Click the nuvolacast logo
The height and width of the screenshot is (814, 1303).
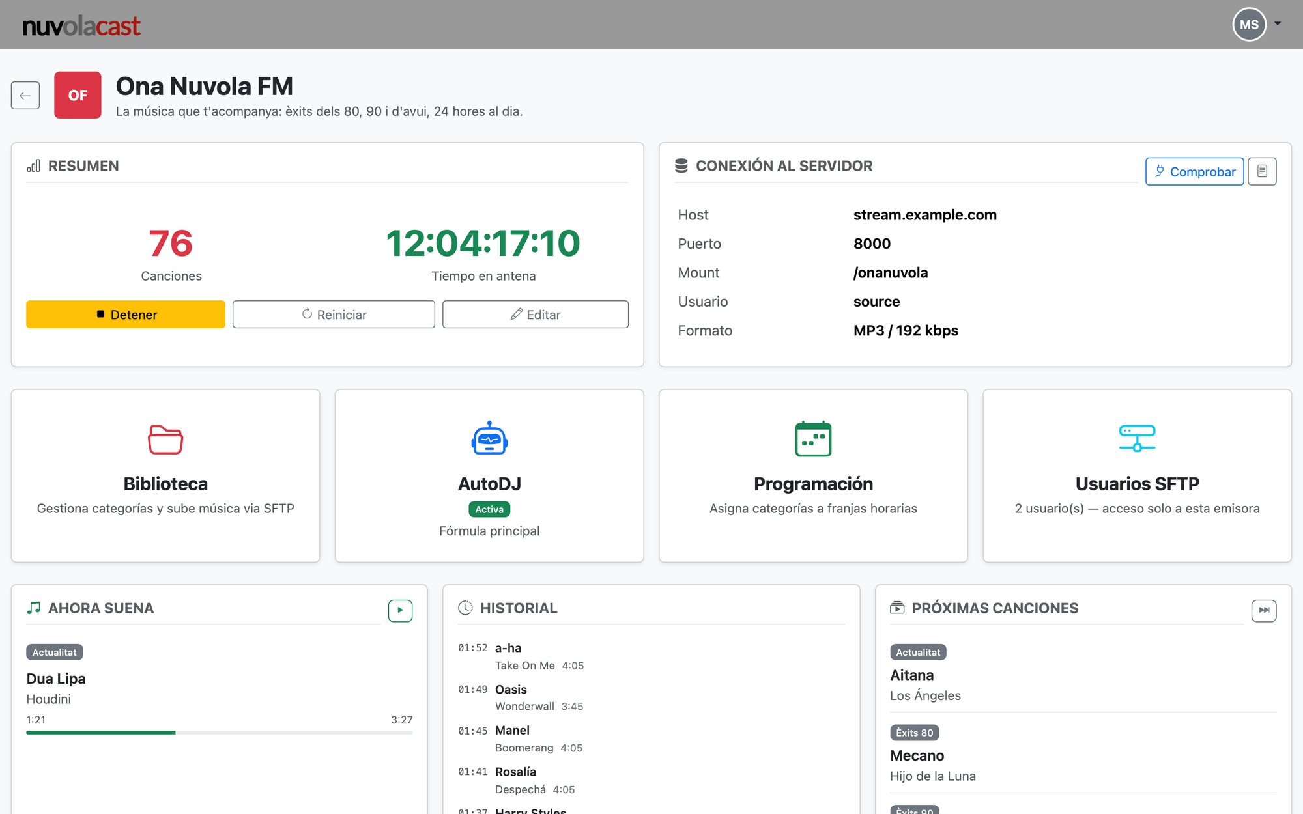(x=81, y=25)
